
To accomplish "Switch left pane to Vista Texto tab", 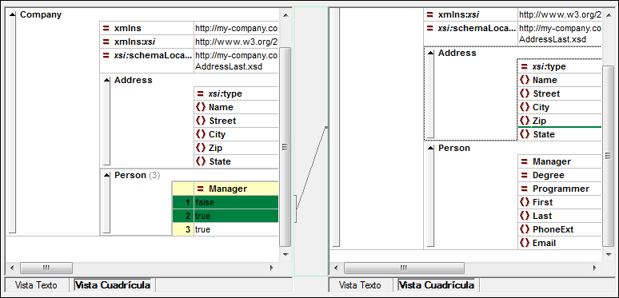I will point(36,285).
